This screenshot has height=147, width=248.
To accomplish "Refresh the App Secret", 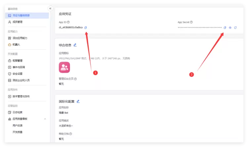I will point(235,27).
